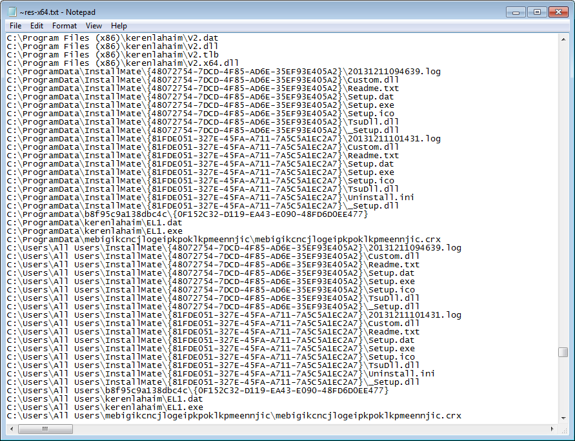The height and width of the screenshot is (441, 575).
Task: Click the All Users line with 20131211101431.log
Action: pos(234,315)
